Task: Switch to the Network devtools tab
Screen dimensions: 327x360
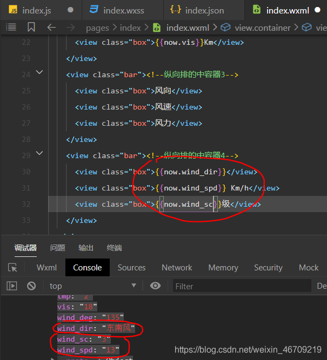Action: tap(177, 268)
